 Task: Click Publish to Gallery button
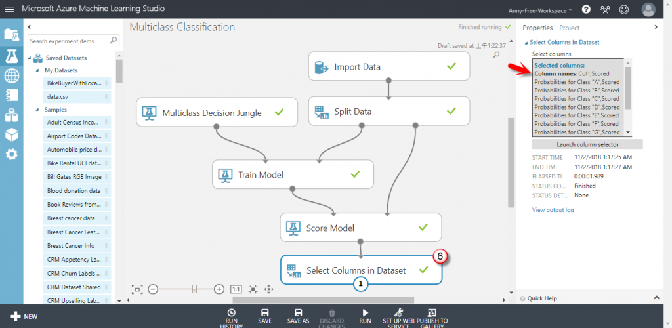pyautogui.click(x=432, y=318)
